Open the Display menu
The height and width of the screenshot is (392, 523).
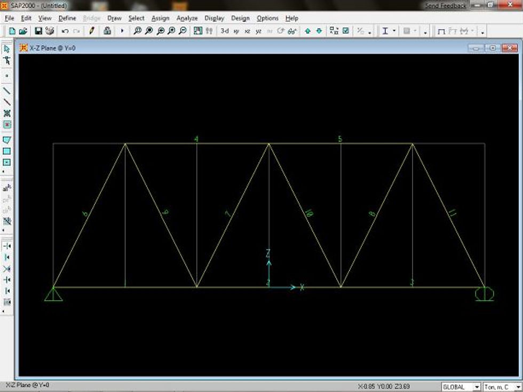point(214,18)
